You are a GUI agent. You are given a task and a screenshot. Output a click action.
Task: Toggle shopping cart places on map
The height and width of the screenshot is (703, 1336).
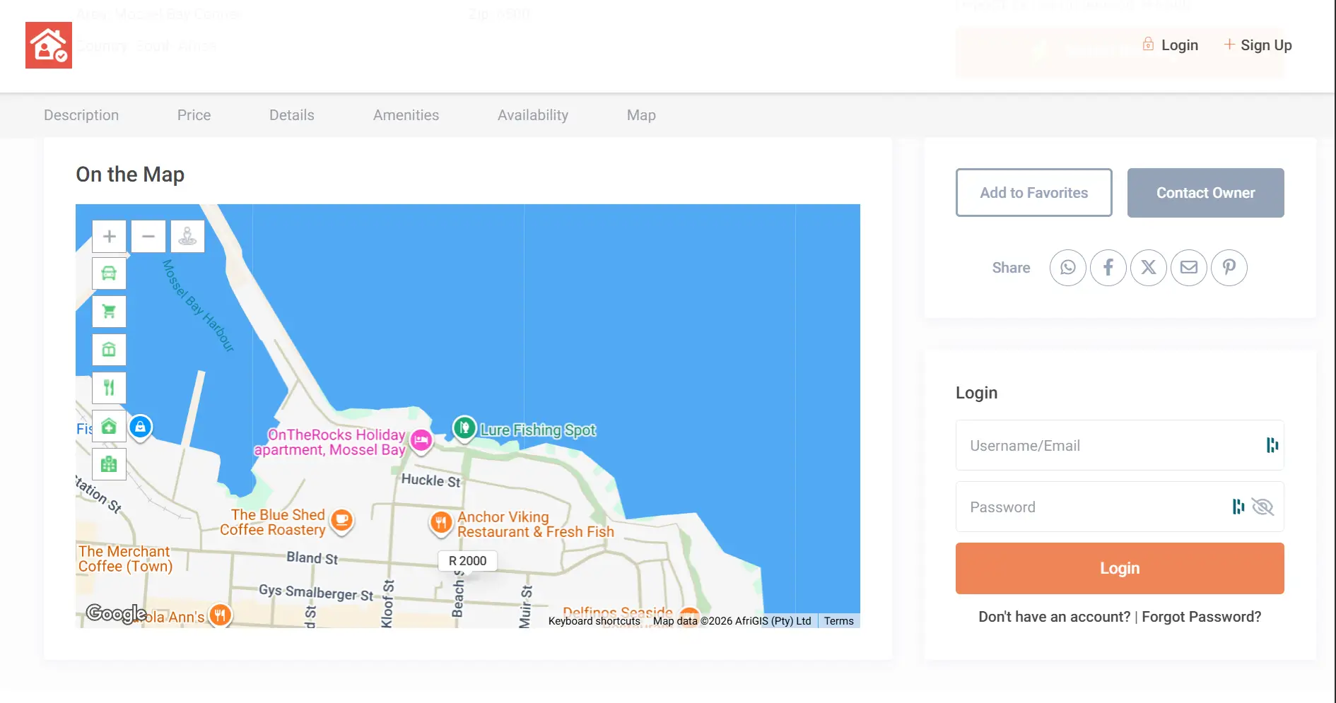point(109,312)
